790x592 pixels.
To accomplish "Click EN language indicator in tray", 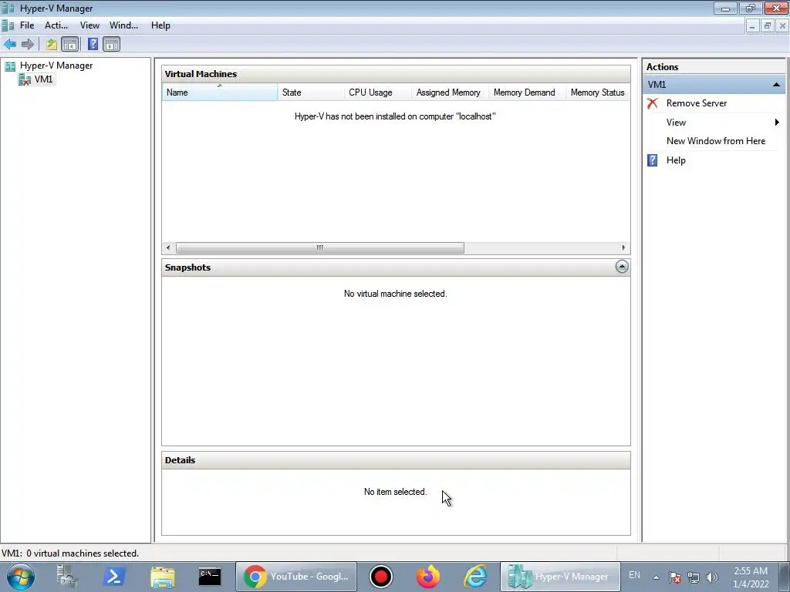I will click(x=634, y=575).
